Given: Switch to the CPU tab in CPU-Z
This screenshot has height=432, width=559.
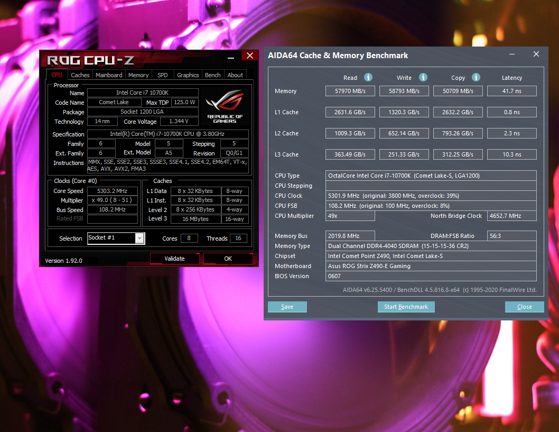Looking at the screenshot, I should click(57, 75).
